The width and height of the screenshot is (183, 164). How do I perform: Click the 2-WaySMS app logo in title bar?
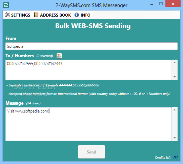click(6, 5)
